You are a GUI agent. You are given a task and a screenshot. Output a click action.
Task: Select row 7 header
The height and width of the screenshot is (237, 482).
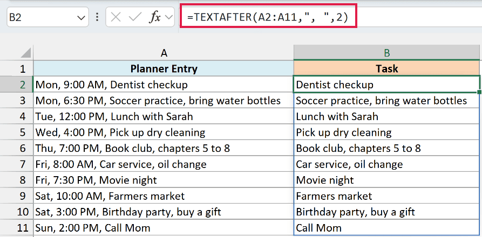click(x=17, y=164)
